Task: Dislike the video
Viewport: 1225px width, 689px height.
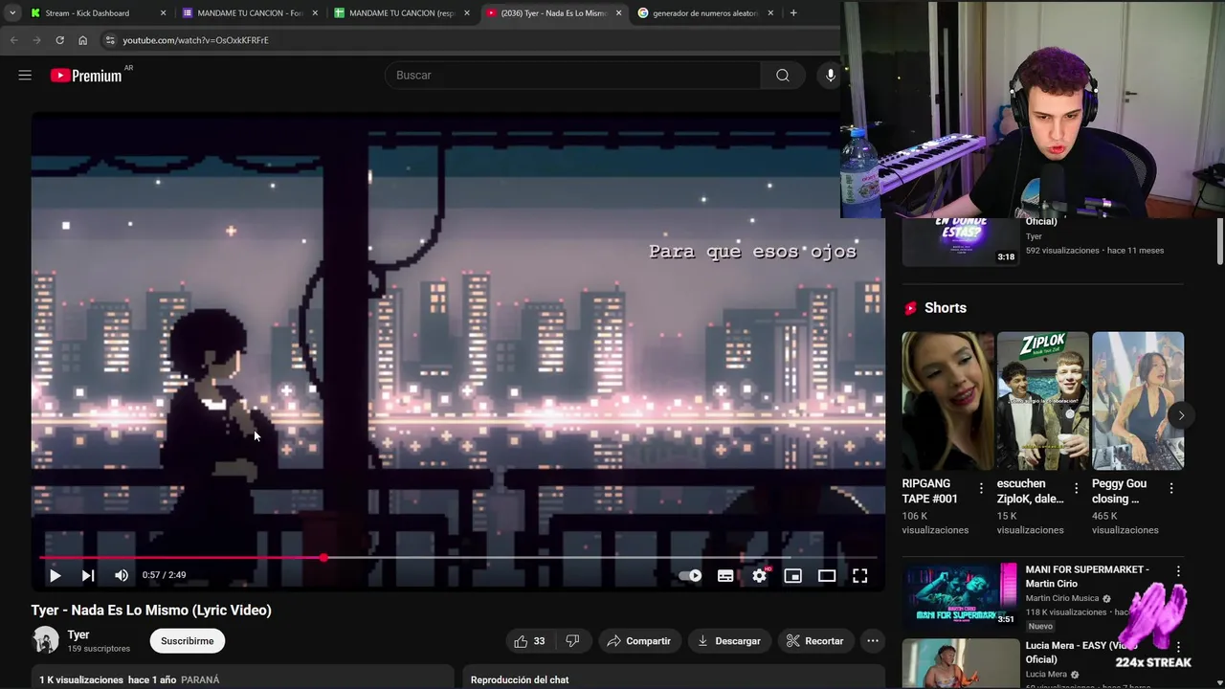Action: tap(572, 641)
